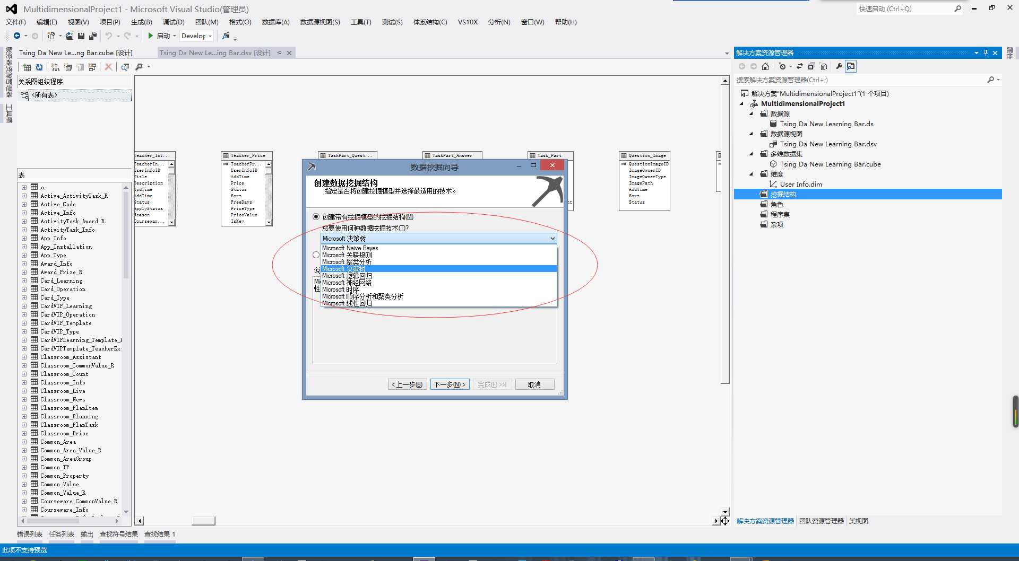Open the 错误列表 tab at bottom
The image size is (1019, 561).
pyautogui.click(x=30, y=534)
